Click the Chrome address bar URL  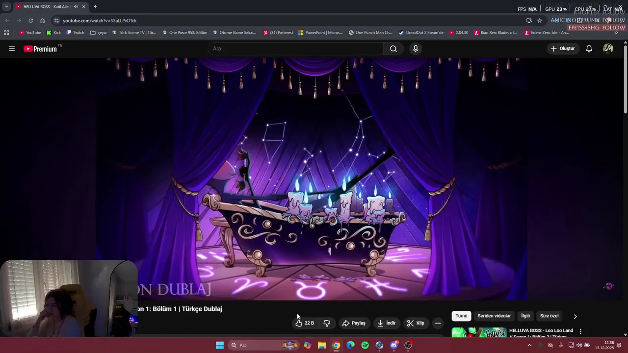(x=100, y=21)
